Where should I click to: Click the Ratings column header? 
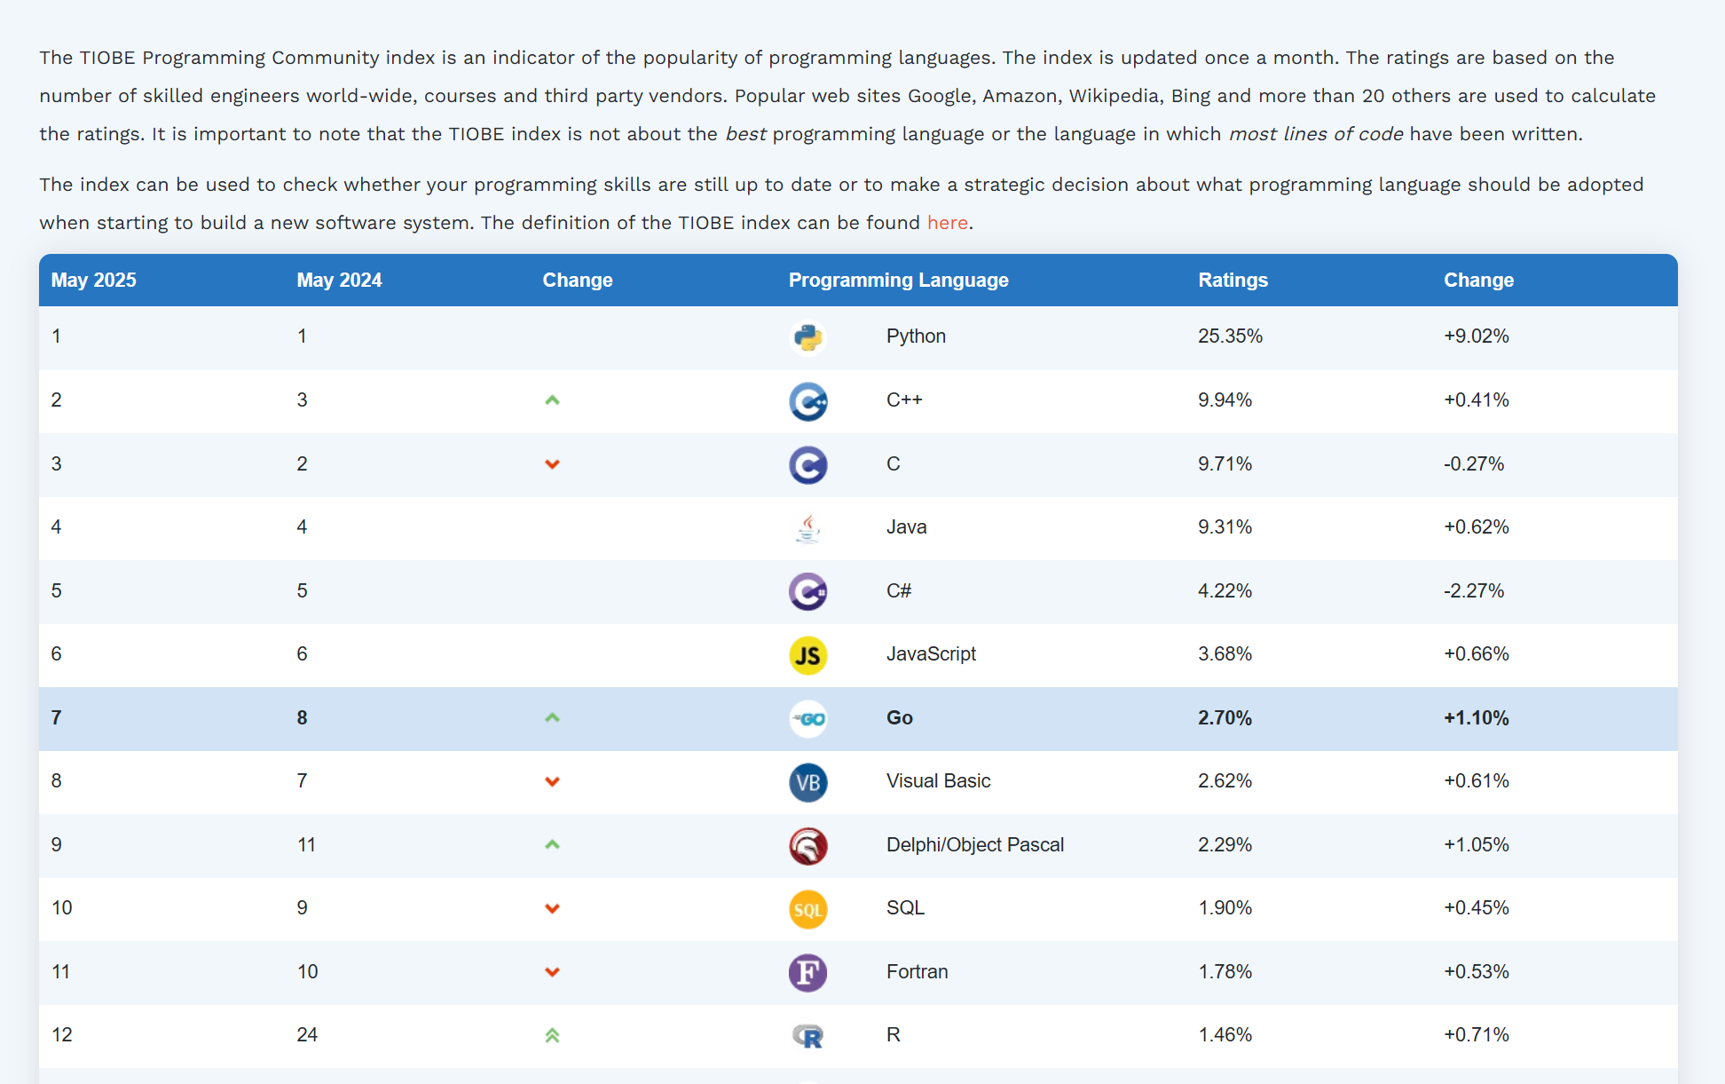[x=1233, y=281]
